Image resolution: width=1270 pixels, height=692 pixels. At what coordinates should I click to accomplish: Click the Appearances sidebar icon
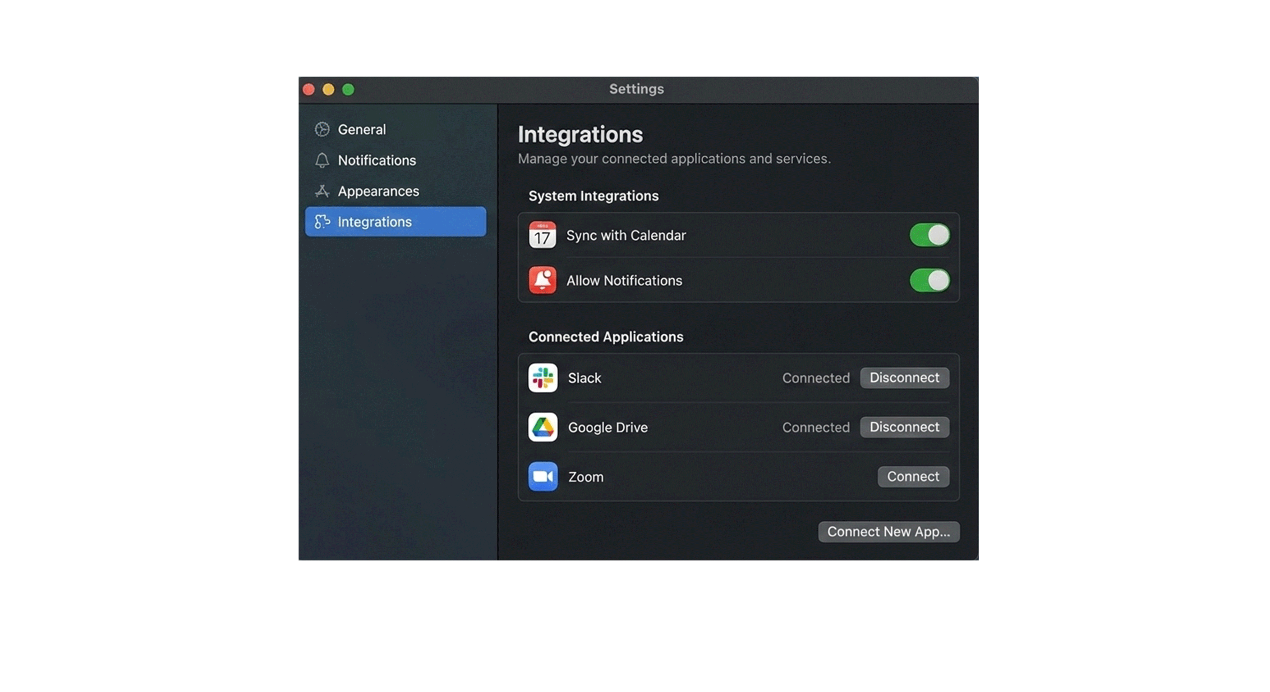coord(322,191)
